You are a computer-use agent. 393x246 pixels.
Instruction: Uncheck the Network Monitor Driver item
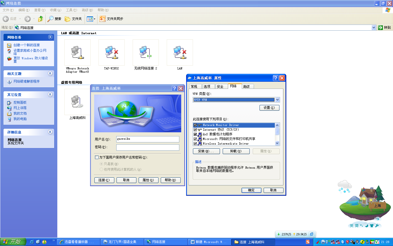click(x=195, y=125)
